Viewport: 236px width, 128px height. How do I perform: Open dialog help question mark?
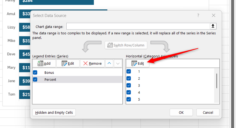198,15
